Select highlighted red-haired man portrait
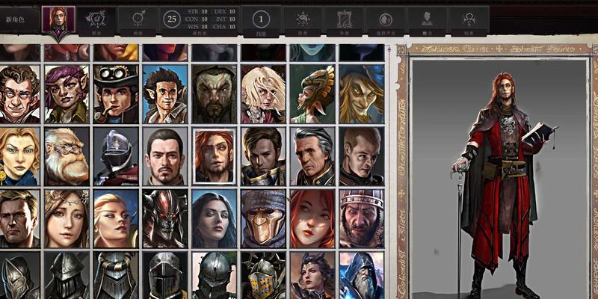598x299 pixels. pyautogui.click(x=215, y=156)
